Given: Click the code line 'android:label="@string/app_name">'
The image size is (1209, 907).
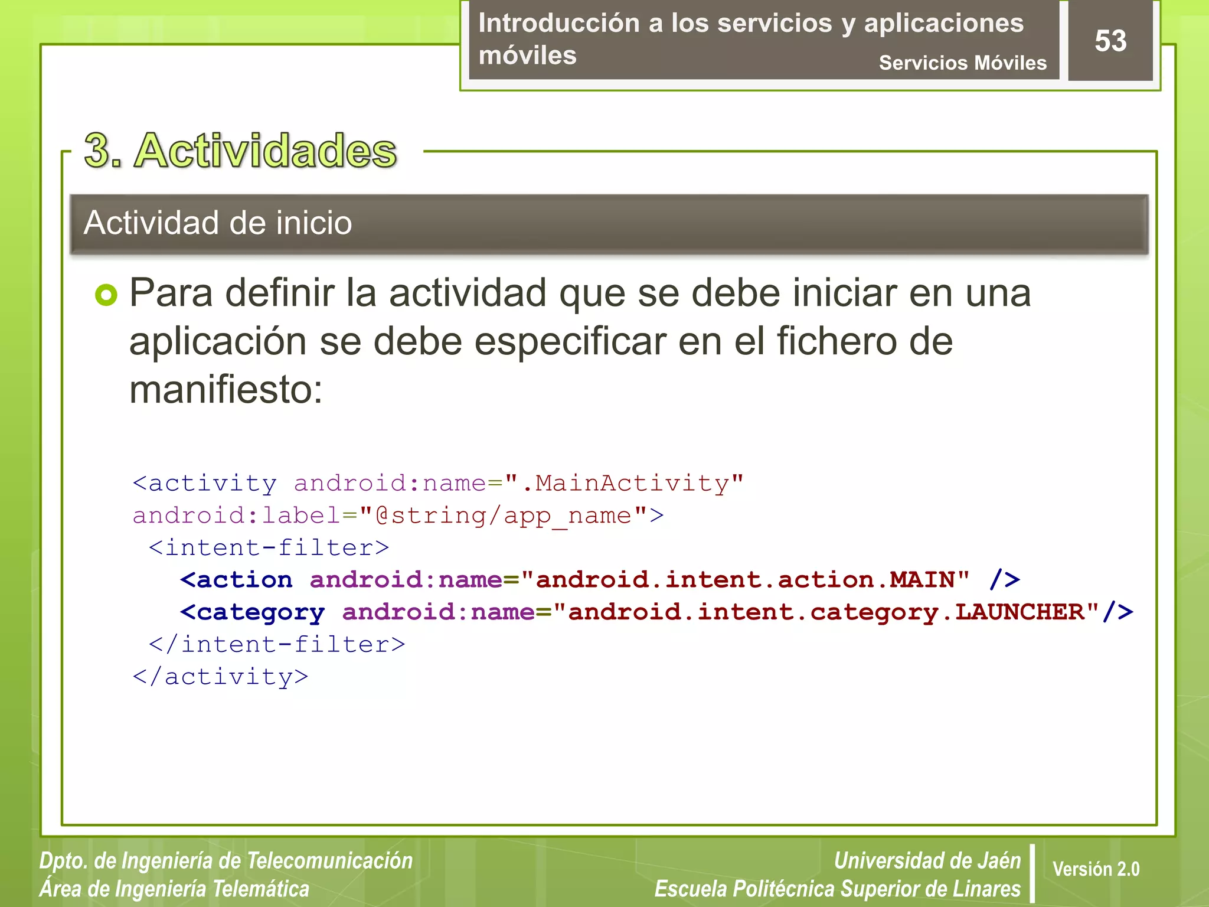Looking at the screenshot, I should coord(398,516).
